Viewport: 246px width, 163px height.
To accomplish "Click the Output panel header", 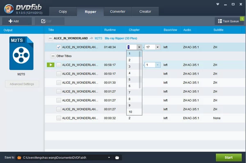I will (8, 30).
